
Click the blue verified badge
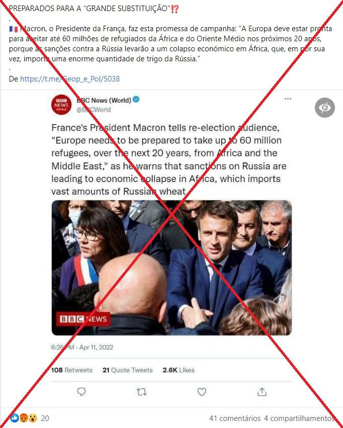click(136, 100)
